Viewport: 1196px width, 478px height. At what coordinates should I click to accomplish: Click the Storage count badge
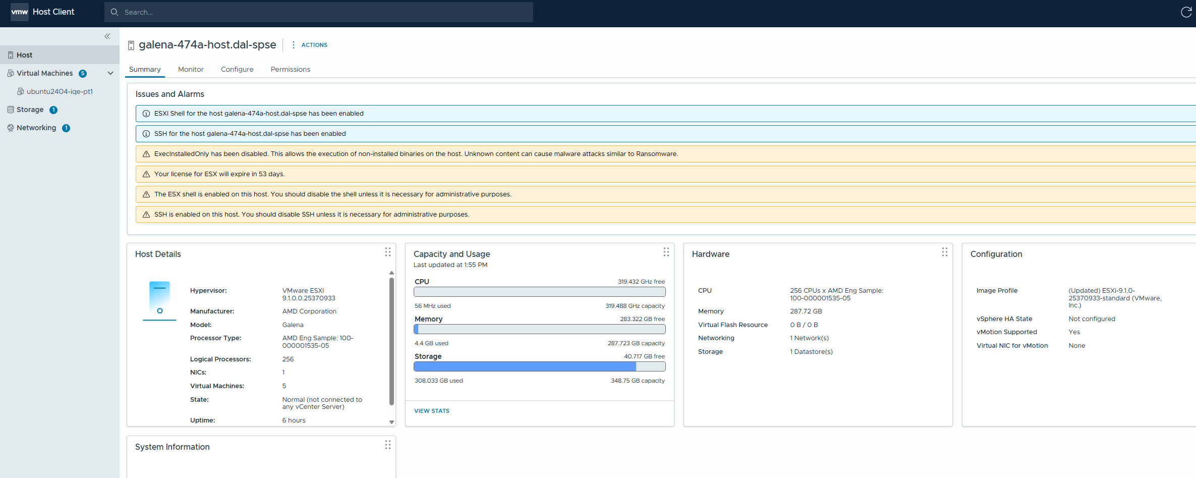(x=53, y=110)
